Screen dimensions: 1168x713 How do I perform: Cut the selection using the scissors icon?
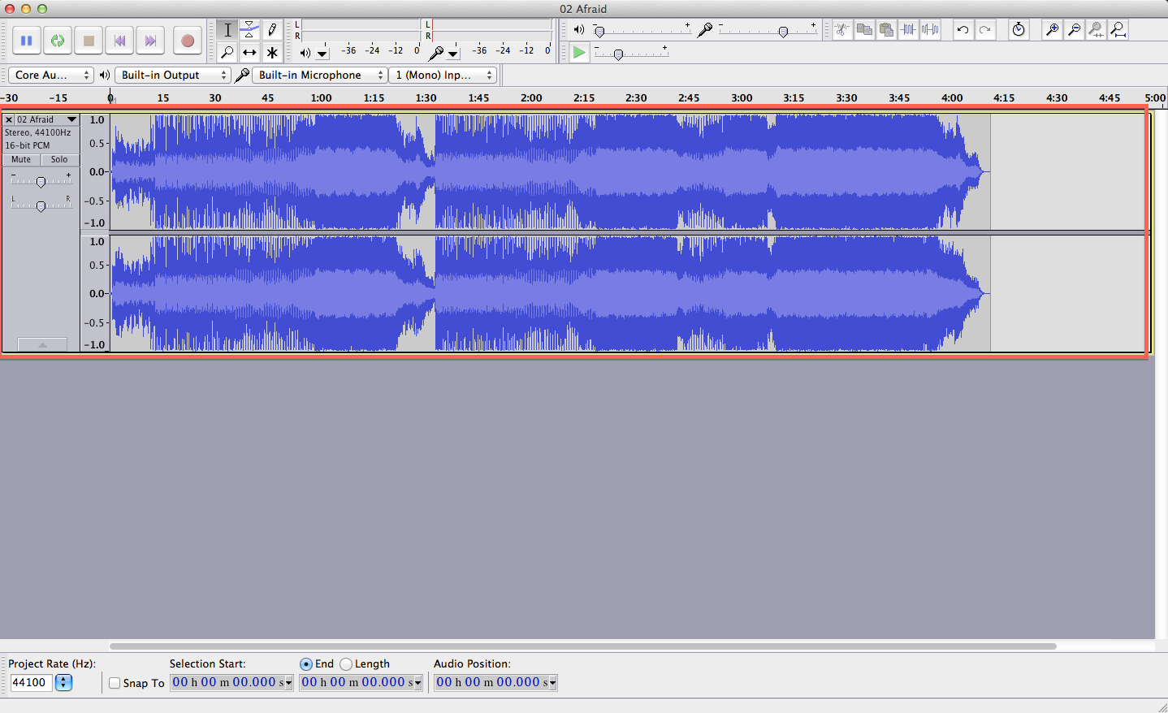tap(842, 30)
